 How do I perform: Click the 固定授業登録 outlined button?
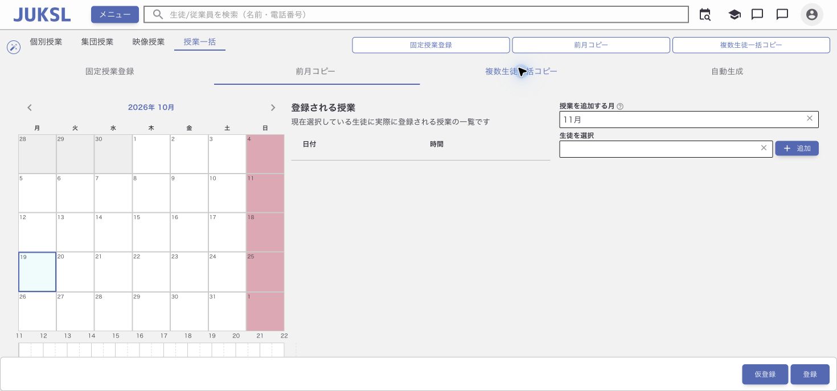[x=431, y=45]
